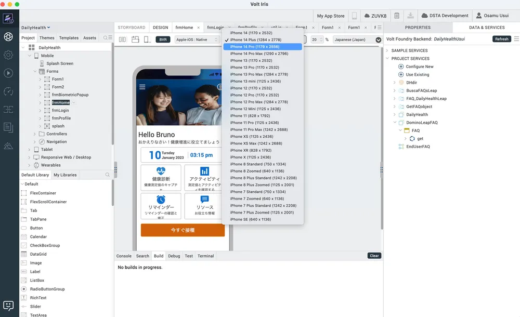Click the search icon in Project panel

point(106,38)
